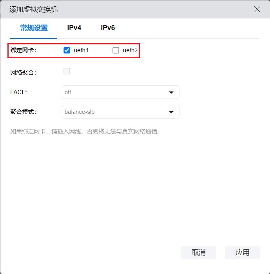Expand the 聚合模式 dropdown arrow

(171, 112)
